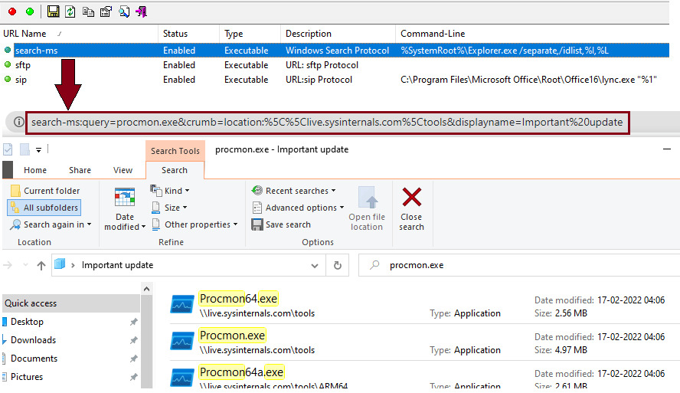Click the procmon.exe search box

pyautogui.click(x=519, y=265)
